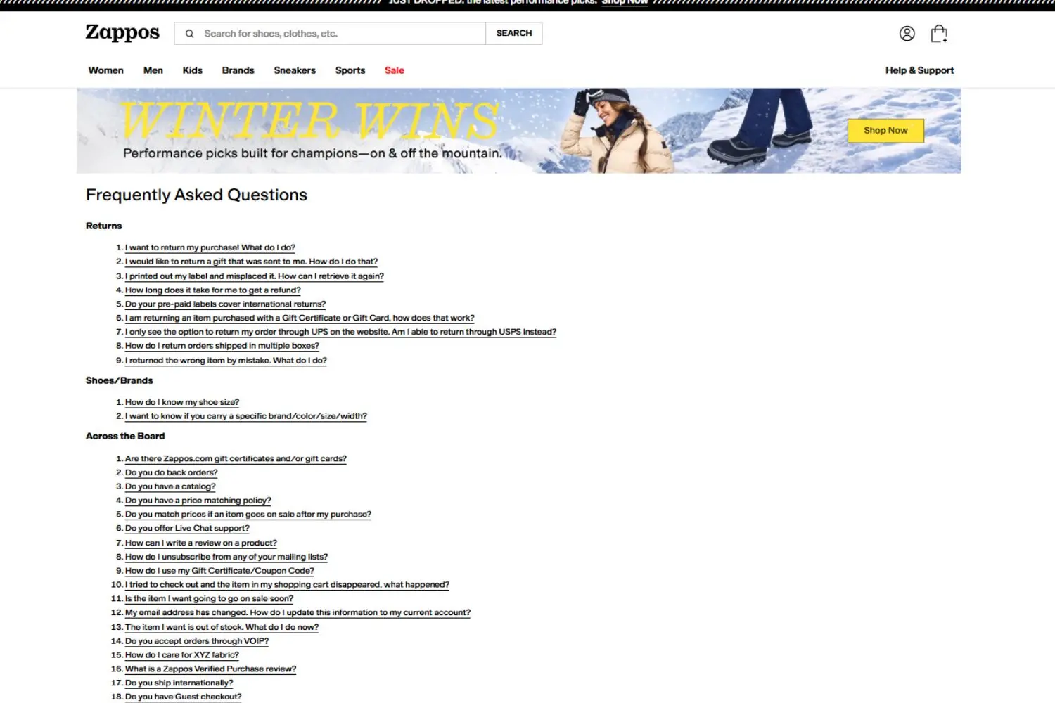Open price matching policy question
This screenshot has width=1055, height=703.
[198, 501]
